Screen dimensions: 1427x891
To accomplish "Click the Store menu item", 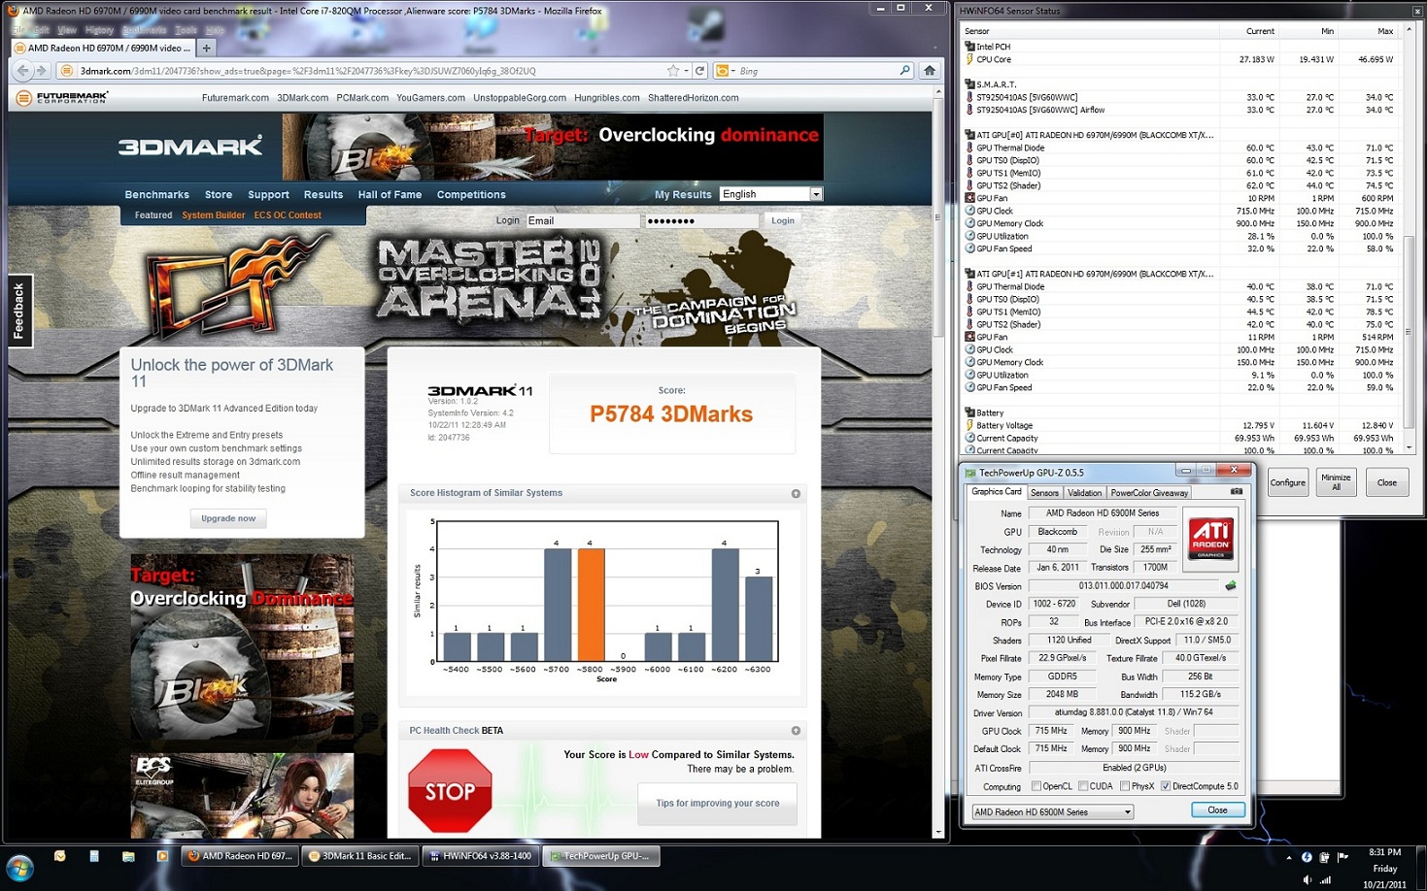I will click(219, 195).
